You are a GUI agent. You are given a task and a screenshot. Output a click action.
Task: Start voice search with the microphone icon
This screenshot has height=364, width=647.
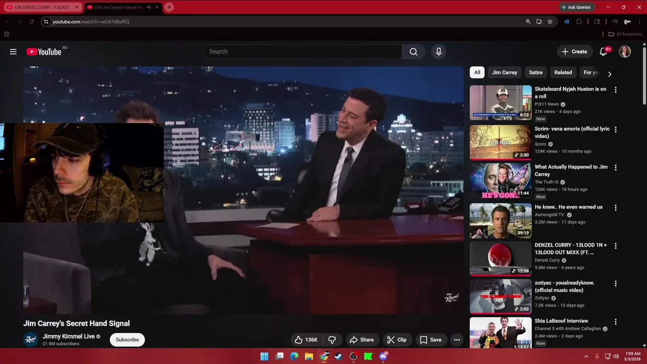pyautogui.click(x=439, y=52)
